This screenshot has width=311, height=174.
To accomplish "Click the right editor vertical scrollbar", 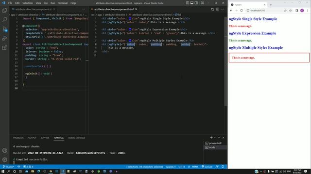I will pos(225,61).
